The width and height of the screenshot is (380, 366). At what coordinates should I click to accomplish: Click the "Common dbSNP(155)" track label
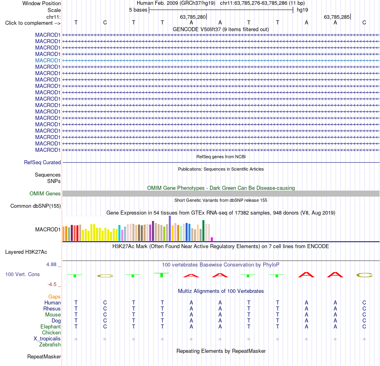36,206
